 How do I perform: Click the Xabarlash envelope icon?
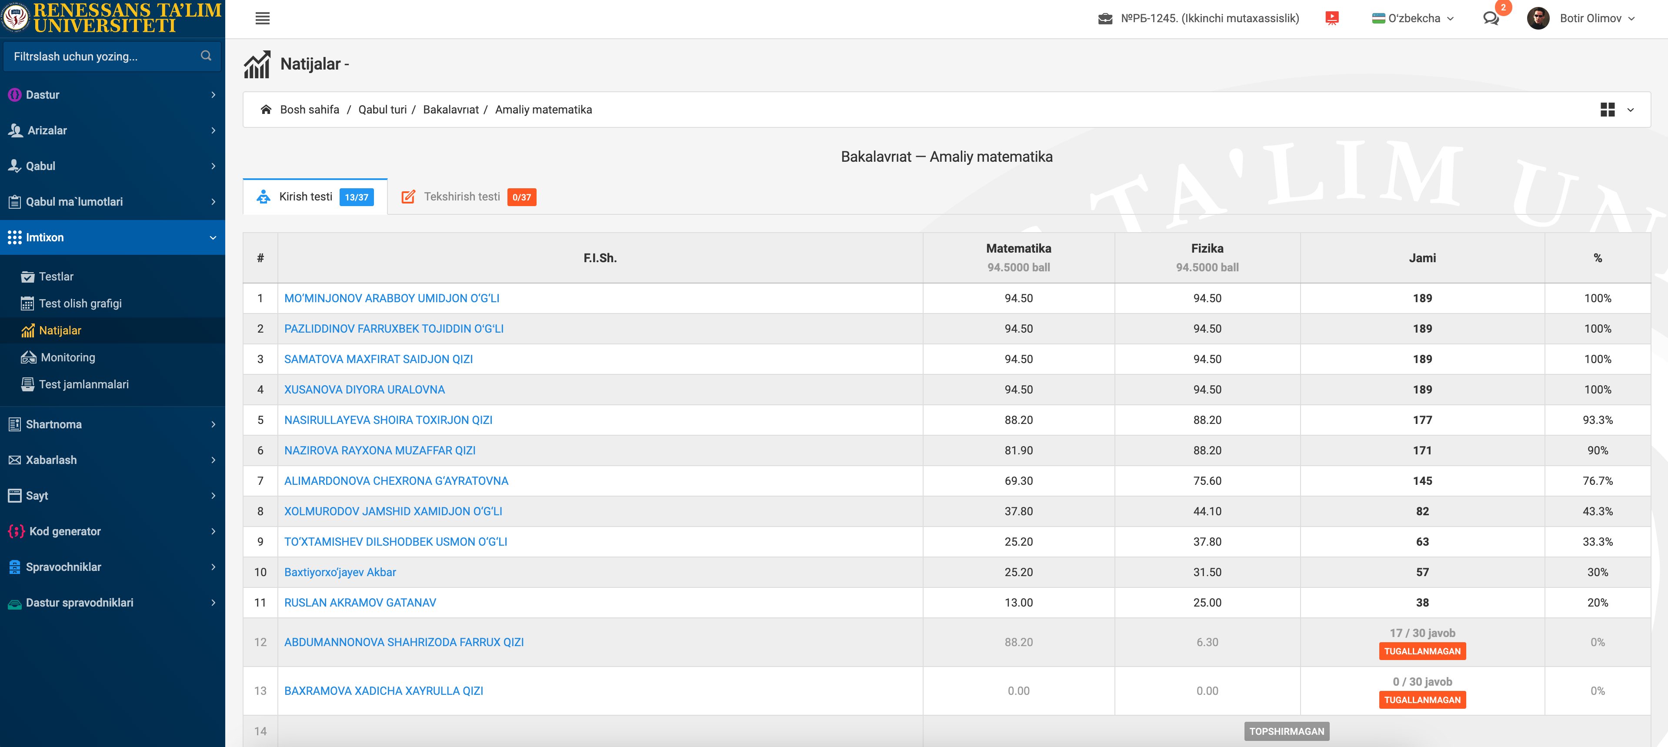pyautogui.click(x=14, y=460)
